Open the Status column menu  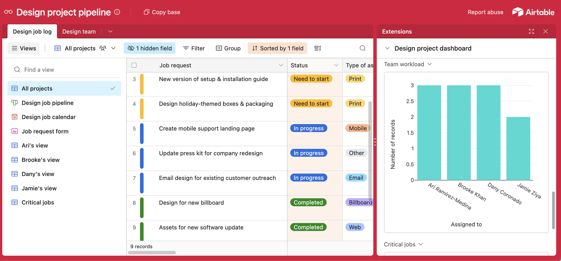[x=336, y=65]
